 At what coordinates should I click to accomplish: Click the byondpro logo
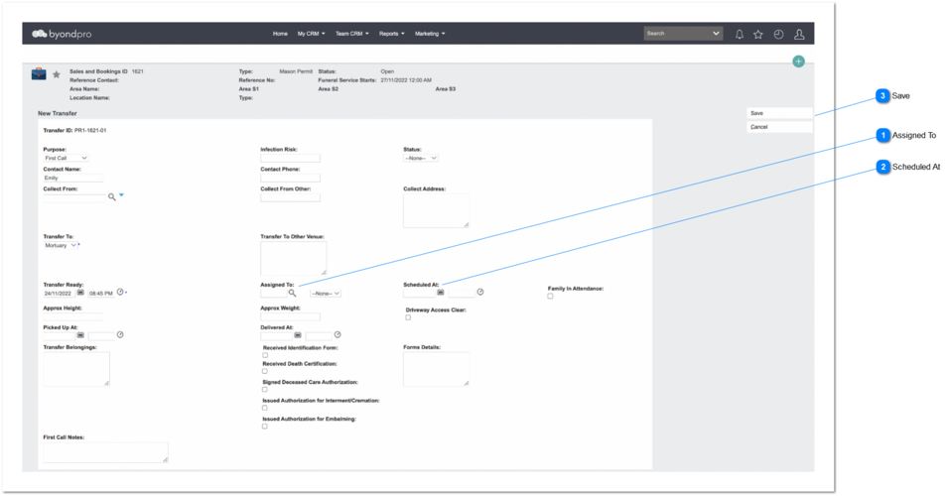click(x=62, y=34)
